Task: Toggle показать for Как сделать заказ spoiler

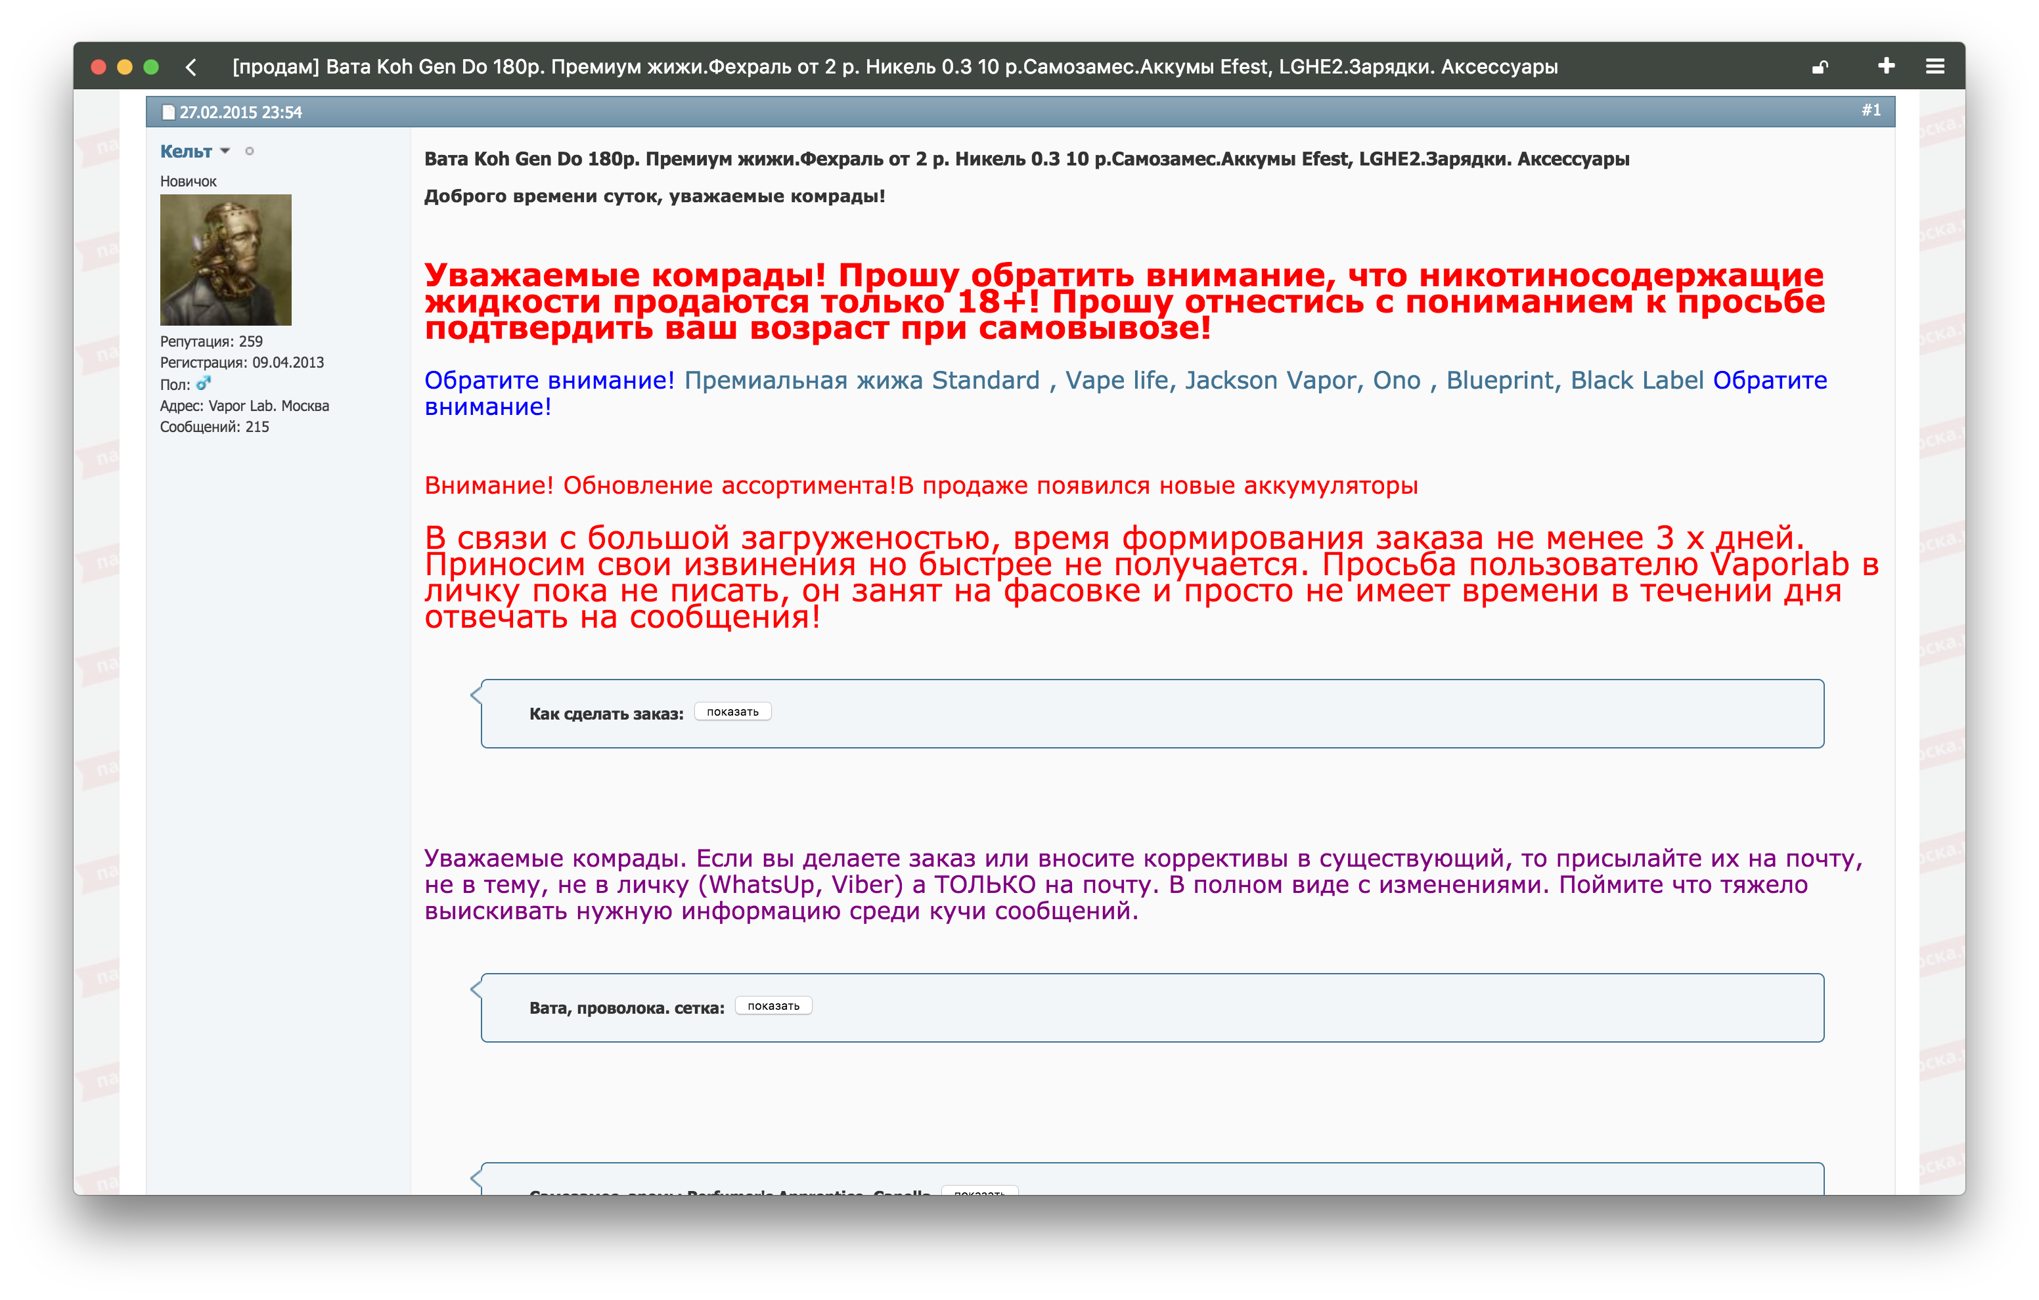Action: click(x=732, y=712)
